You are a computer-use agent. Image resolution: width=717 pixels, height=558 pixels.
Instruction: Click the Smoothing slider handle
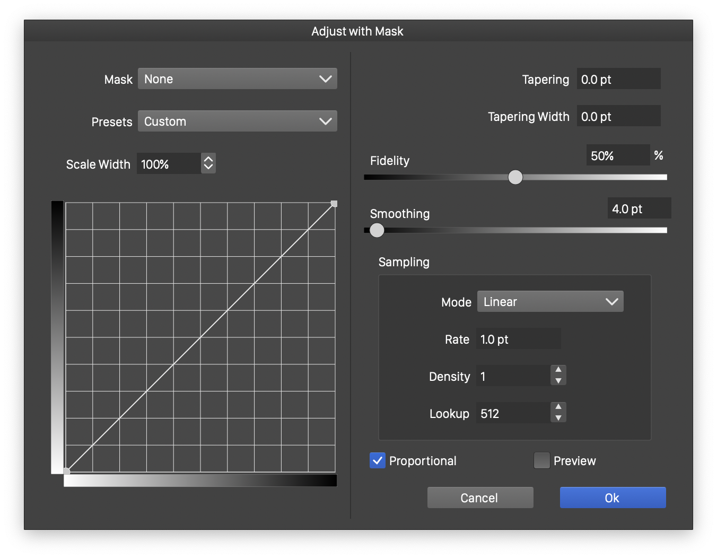pyautogui.click(x=377, y=230)
